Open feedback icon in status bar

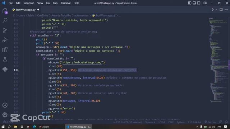(x=220, y=122)
